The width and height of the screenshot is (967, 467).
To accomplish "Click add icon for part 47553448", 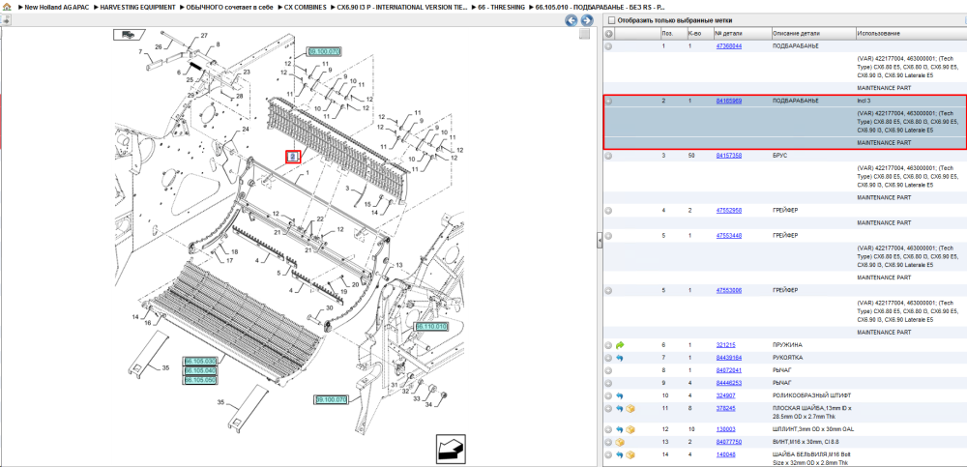I will pos(608,236).
